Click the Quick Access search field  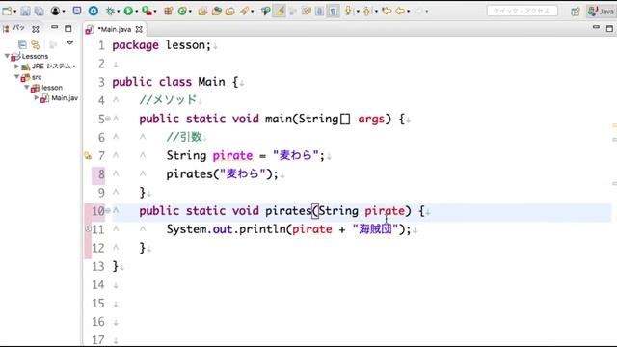[522, 11]
